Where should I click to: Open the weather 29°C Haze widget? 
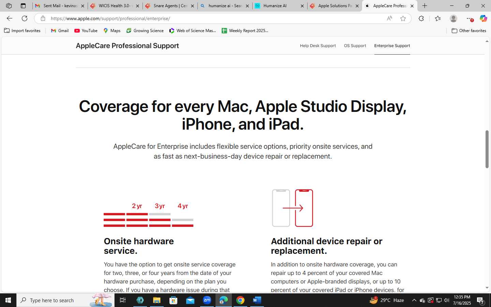coord(387,300)
